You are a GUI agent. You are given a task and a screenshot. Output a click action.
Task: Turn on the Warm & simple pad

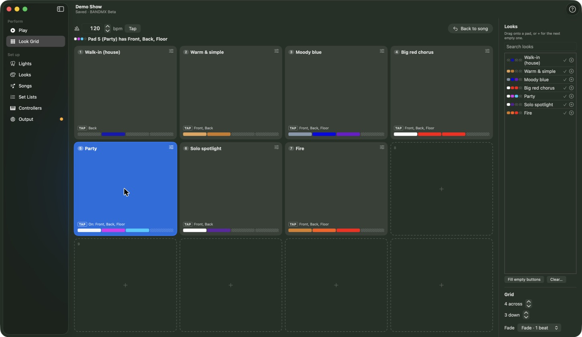[x=231, y=92]
